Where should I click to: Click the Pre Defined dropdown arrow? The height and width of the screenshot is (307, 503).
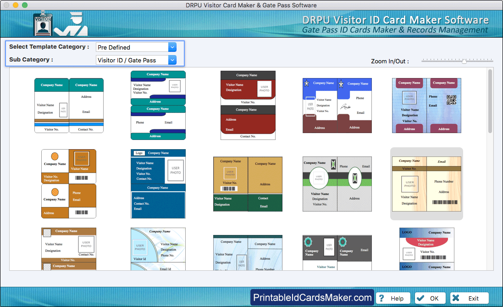click(x=172, y=47)
